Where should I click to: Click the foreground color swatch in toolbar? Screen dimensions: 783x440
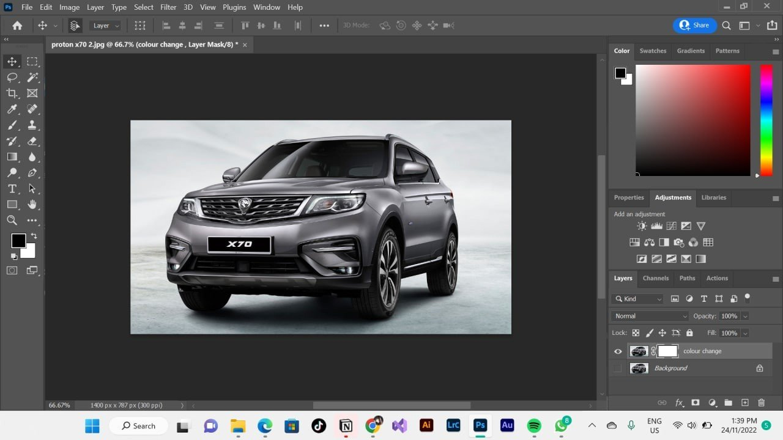18,241
